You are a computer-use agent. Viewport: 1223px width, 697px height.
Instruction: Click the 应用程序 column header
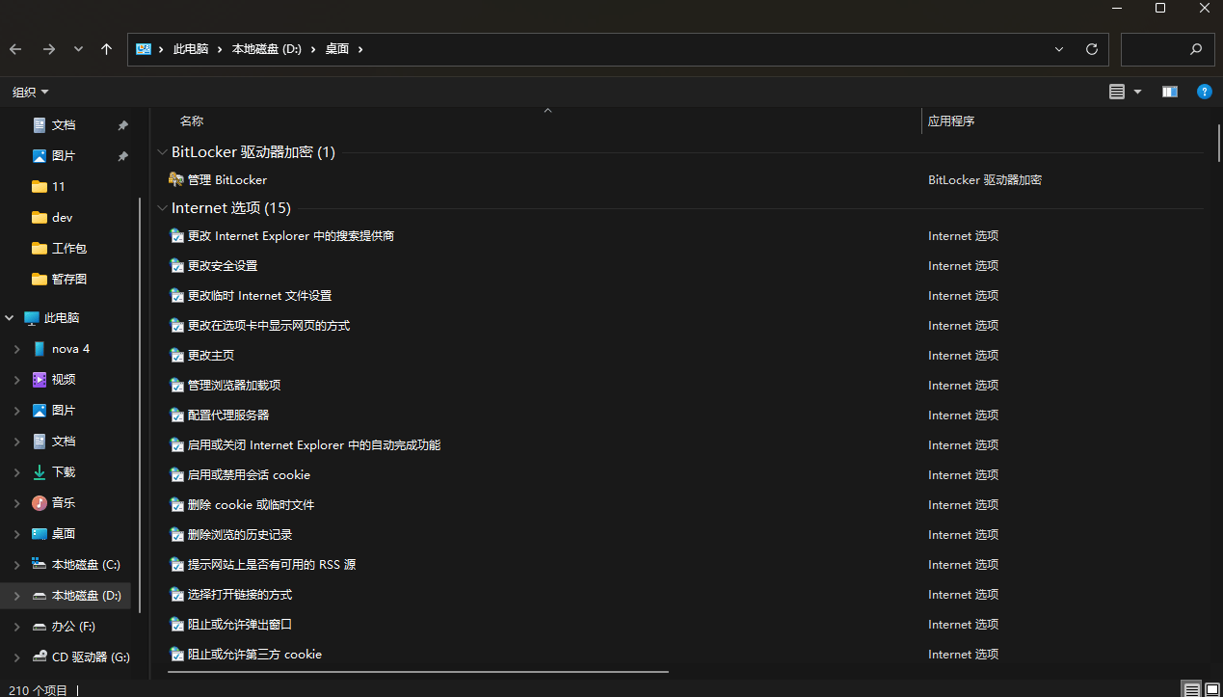[x=951, y=121]
